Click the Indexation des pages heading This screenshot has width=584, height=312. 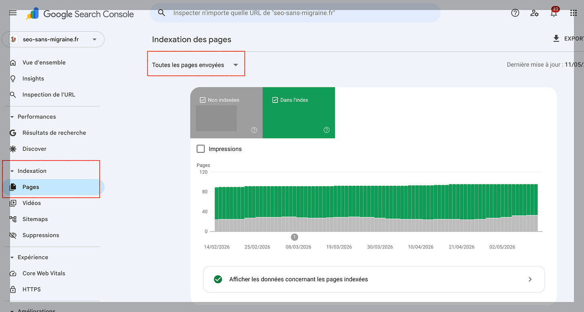click(192, 39)
